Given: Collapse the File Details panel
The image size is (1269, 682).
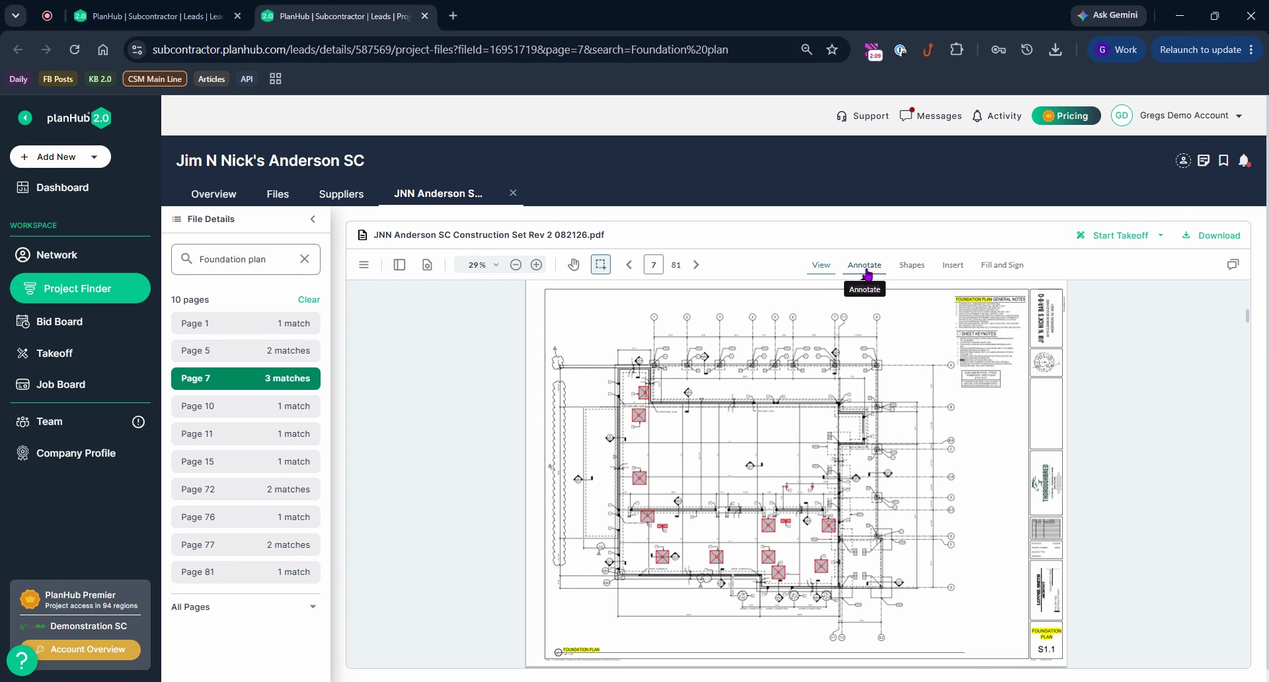Looking at the screenshot, I should (313, 219).
